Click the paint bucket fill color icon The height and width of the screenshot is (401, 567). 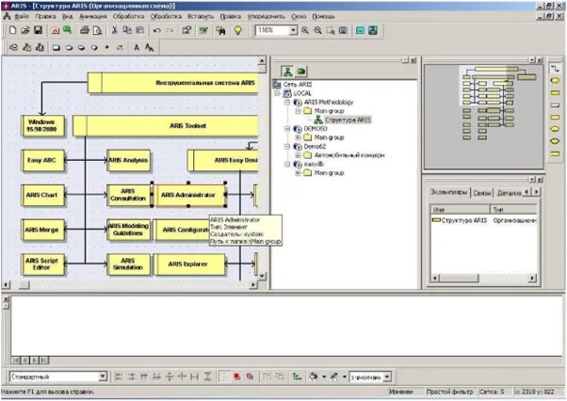(313, 377)
